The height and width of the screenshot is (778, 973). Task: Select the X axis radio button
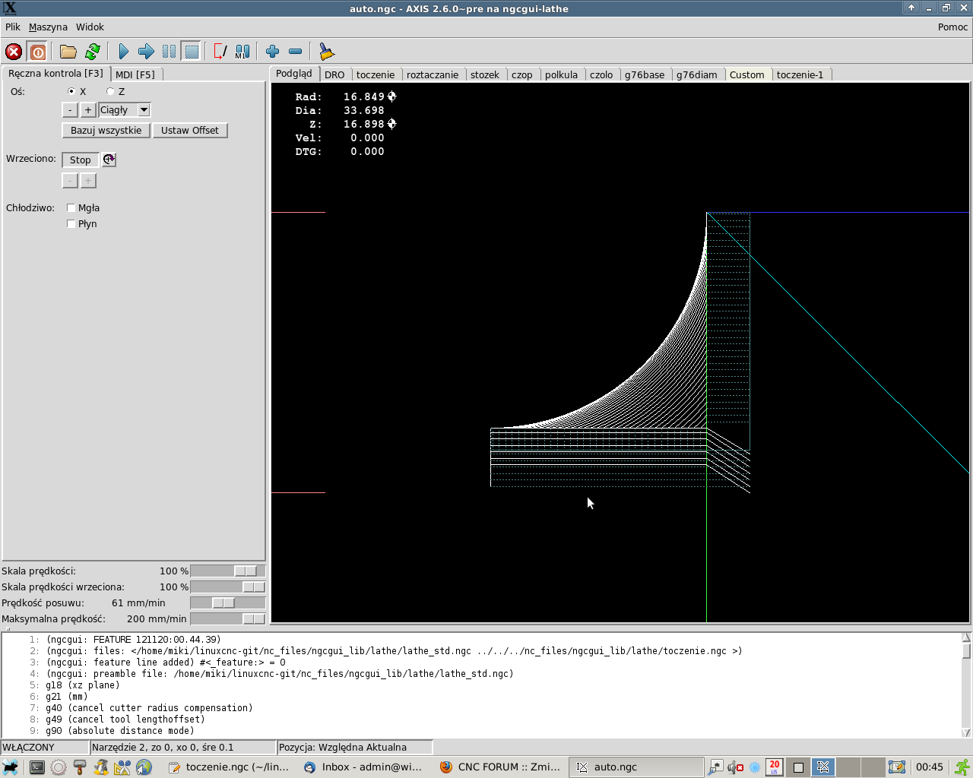click(x=71, y=91)
